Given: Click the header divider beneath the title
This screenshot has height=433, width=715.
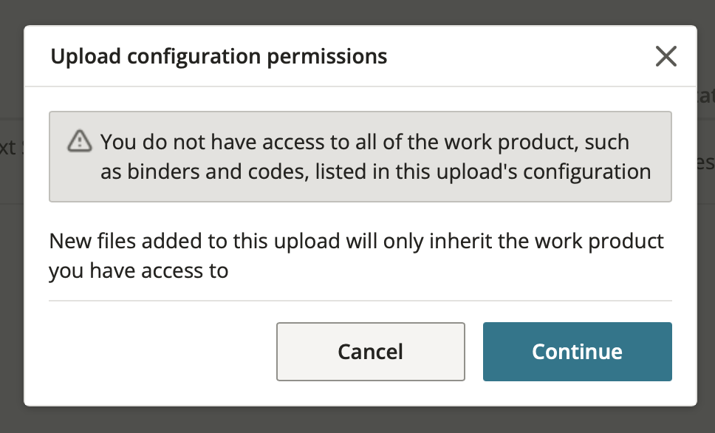Looking at the screenshot, I should coord(360,86).
